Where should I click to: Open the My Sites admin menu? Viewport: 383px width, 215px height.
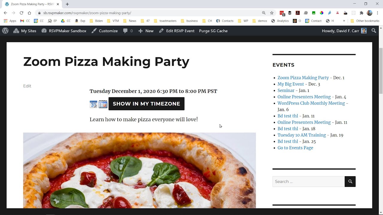tap(25, 31)
